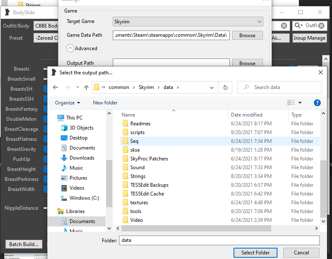Image resolution: width=332 pixels, height=259 pixels.
Task: Select Documents under Libraries
Action: point(82,221)
